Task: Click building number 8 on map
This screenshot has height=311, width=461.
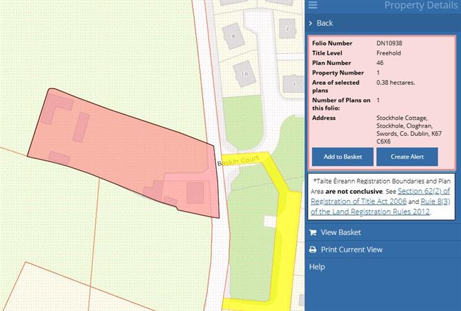Action: pos(233,36)
